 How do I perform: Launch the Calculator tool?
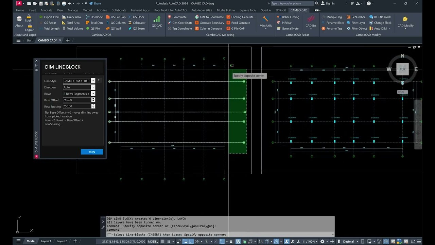[137, 23]
